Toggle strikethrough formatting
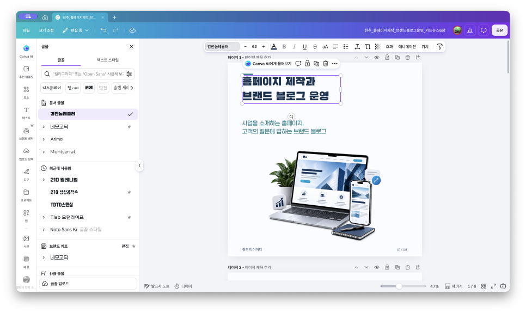The height and width of the screenshot is (313, 526). 315,47
